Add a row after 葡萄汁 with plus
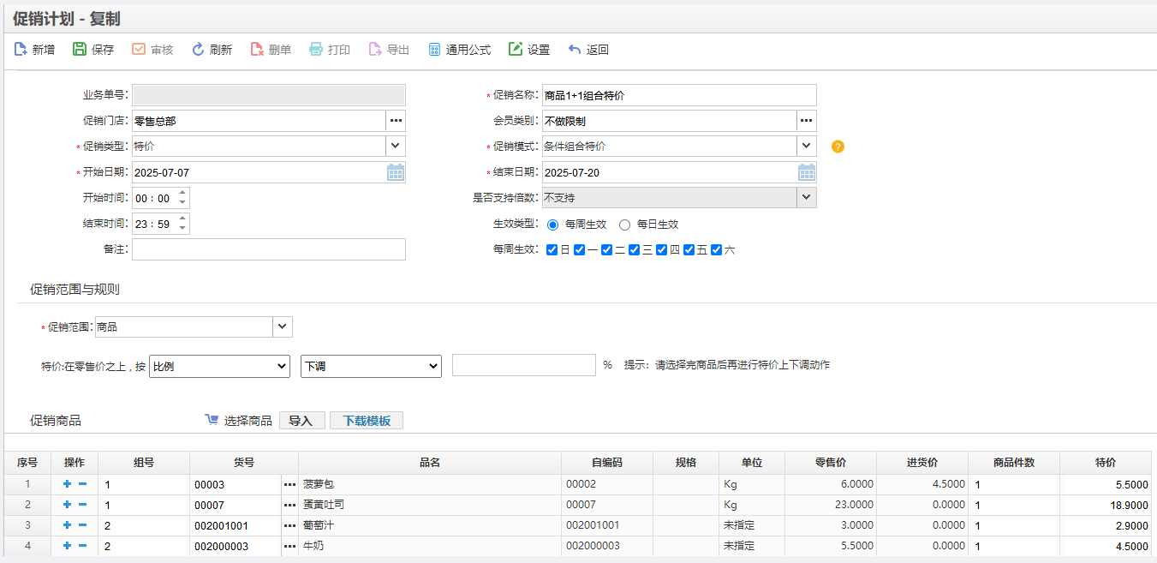 [x=68, y=525]
